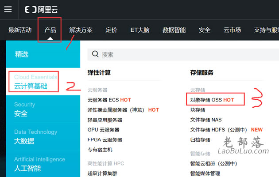The height and width of the screenshot is (177, 279).
Task: Select the Artificial Intelligence 人工智能 category
Action: tap(43, 164)
